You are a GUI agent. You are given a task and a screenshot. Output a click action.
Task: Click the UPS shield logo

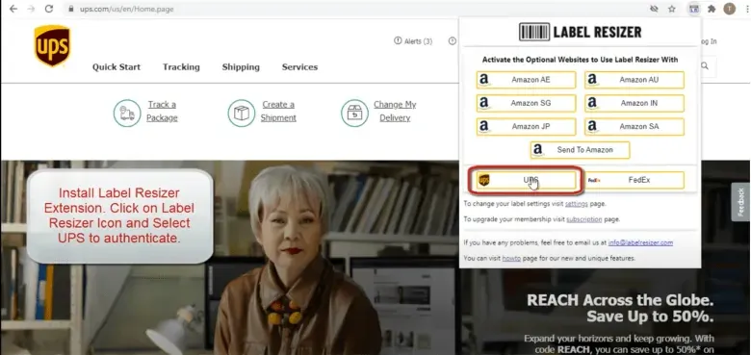[x=52, y=45]
